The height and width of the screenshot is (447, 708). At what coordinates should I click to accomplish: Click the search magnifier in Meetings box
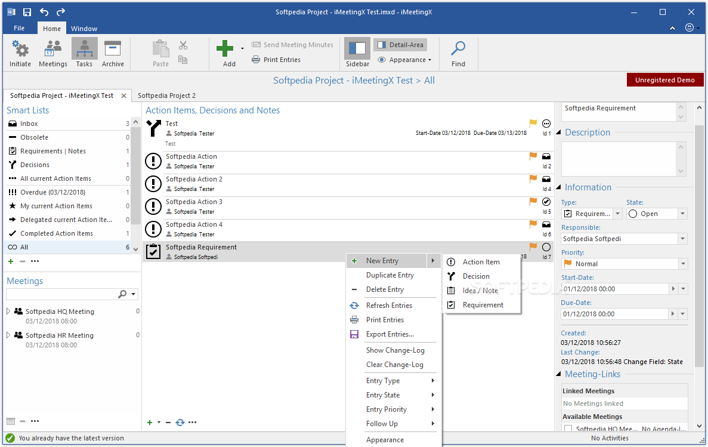point(122,294)
